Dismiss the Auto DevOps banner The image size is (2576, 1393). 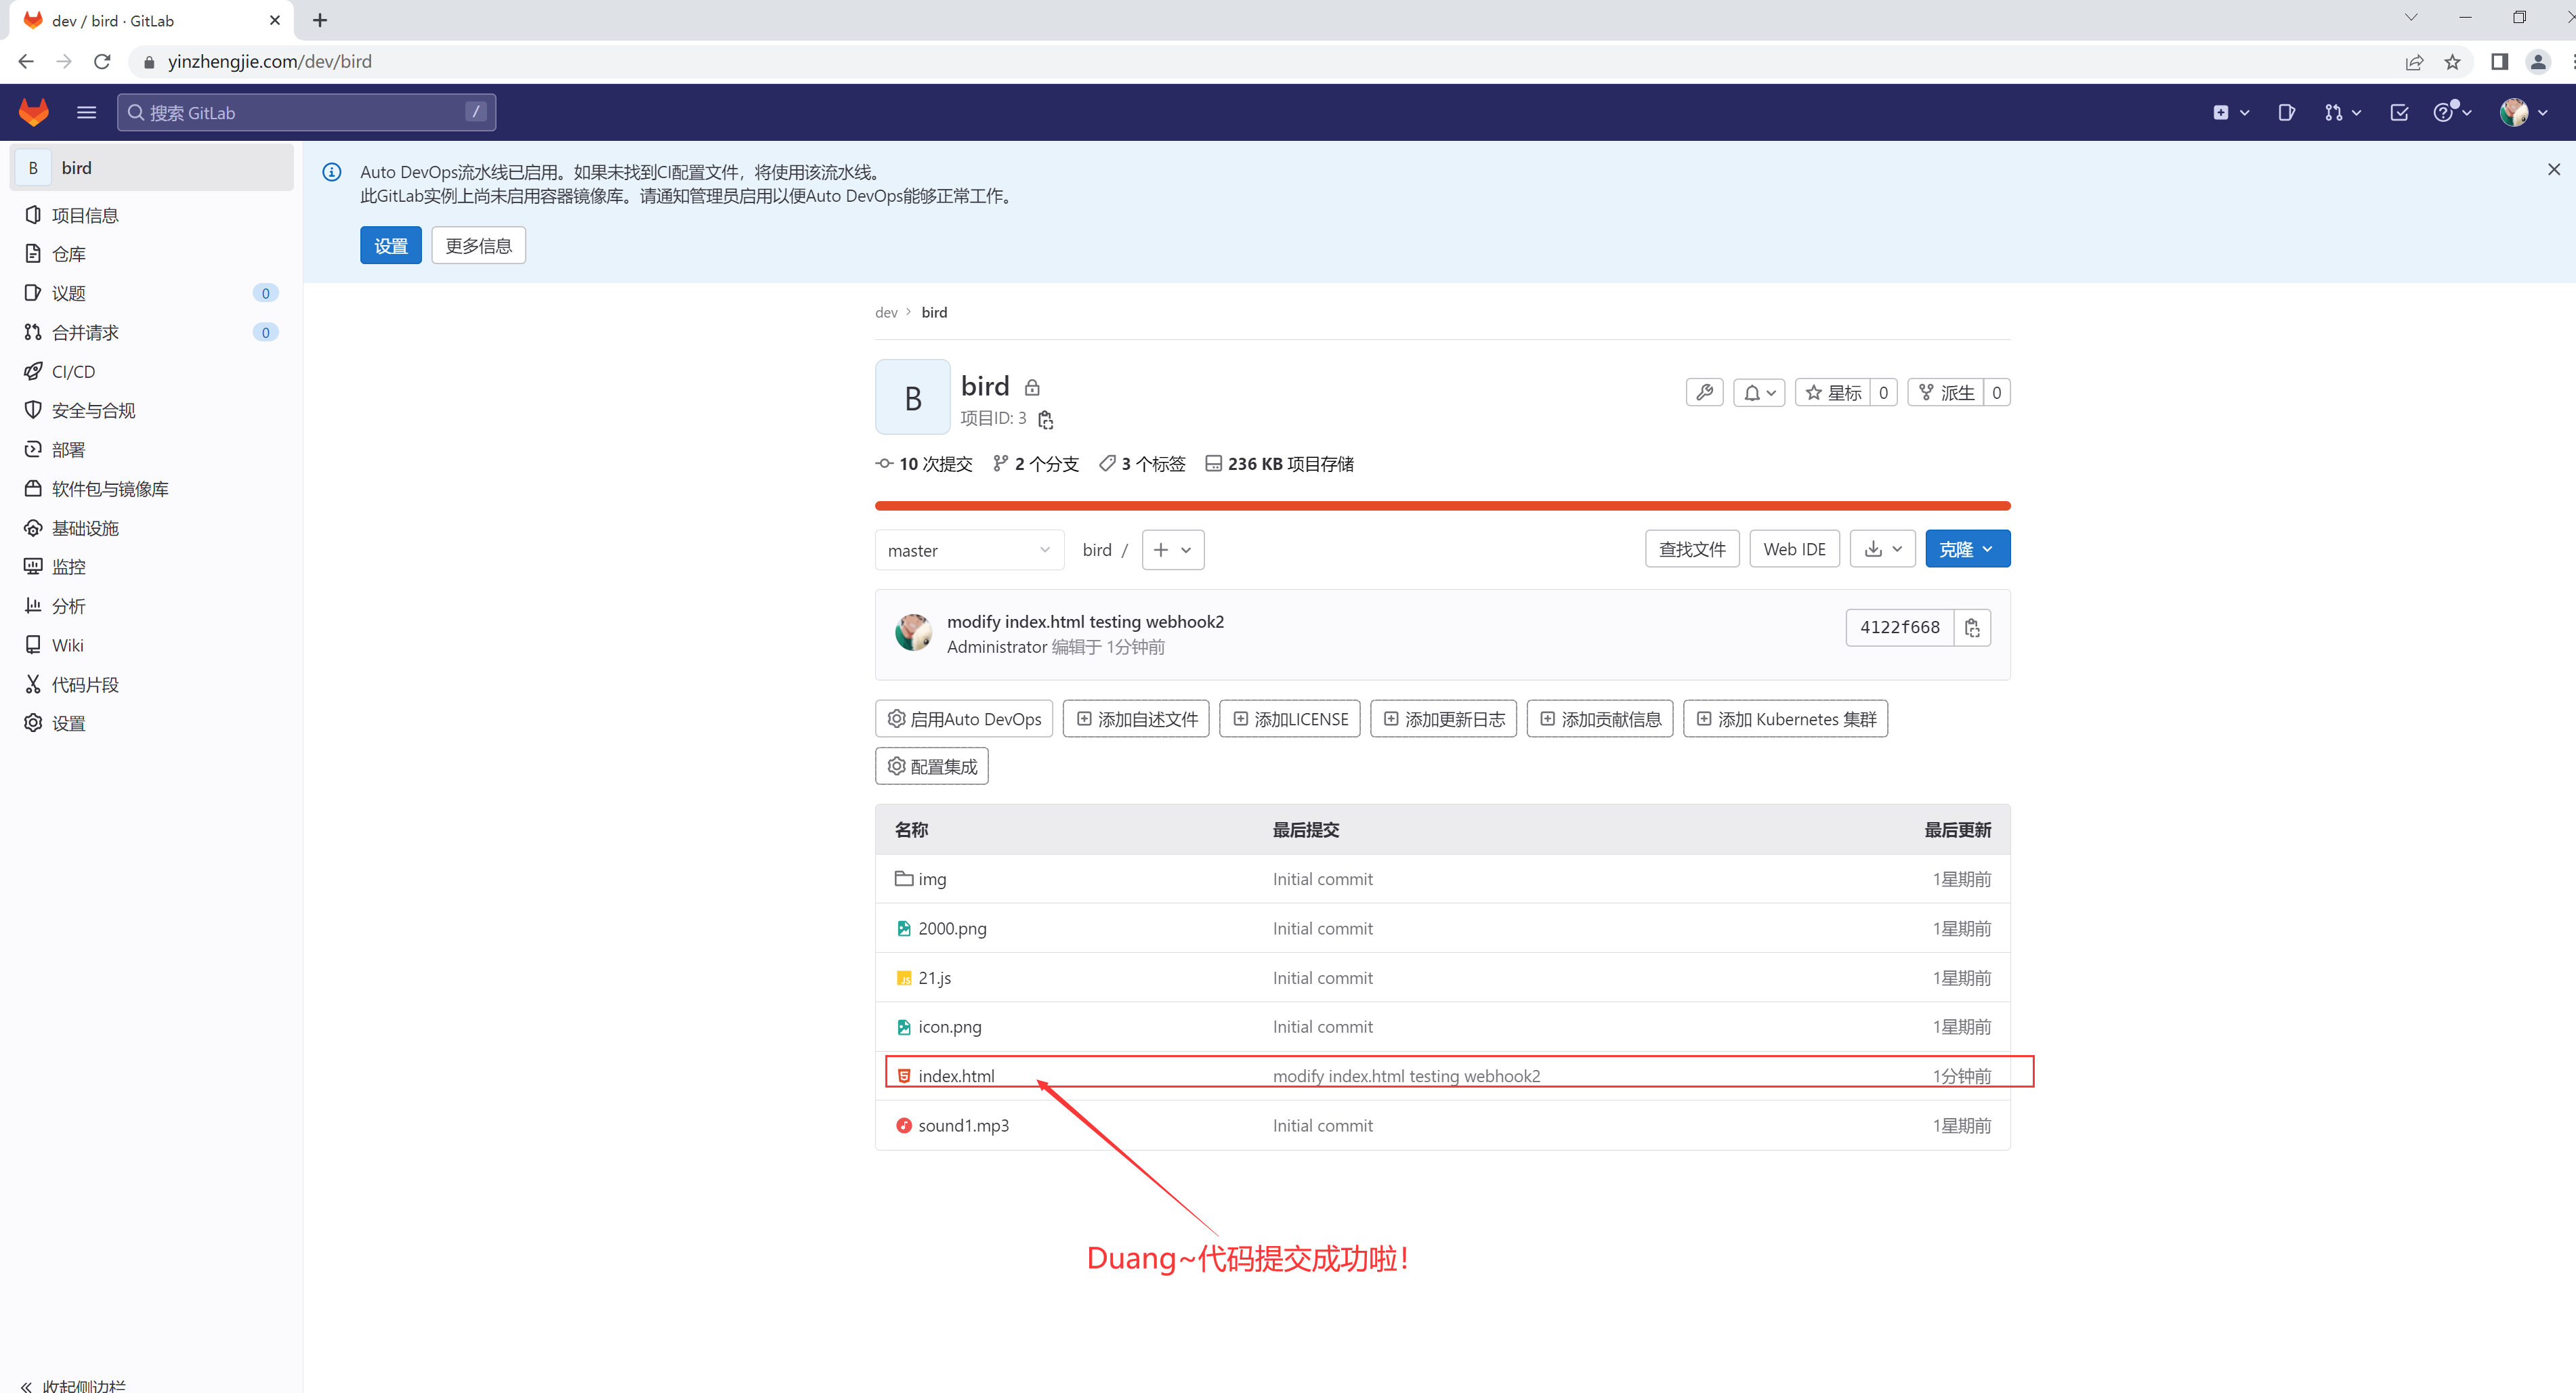[x=2553, y=170]
